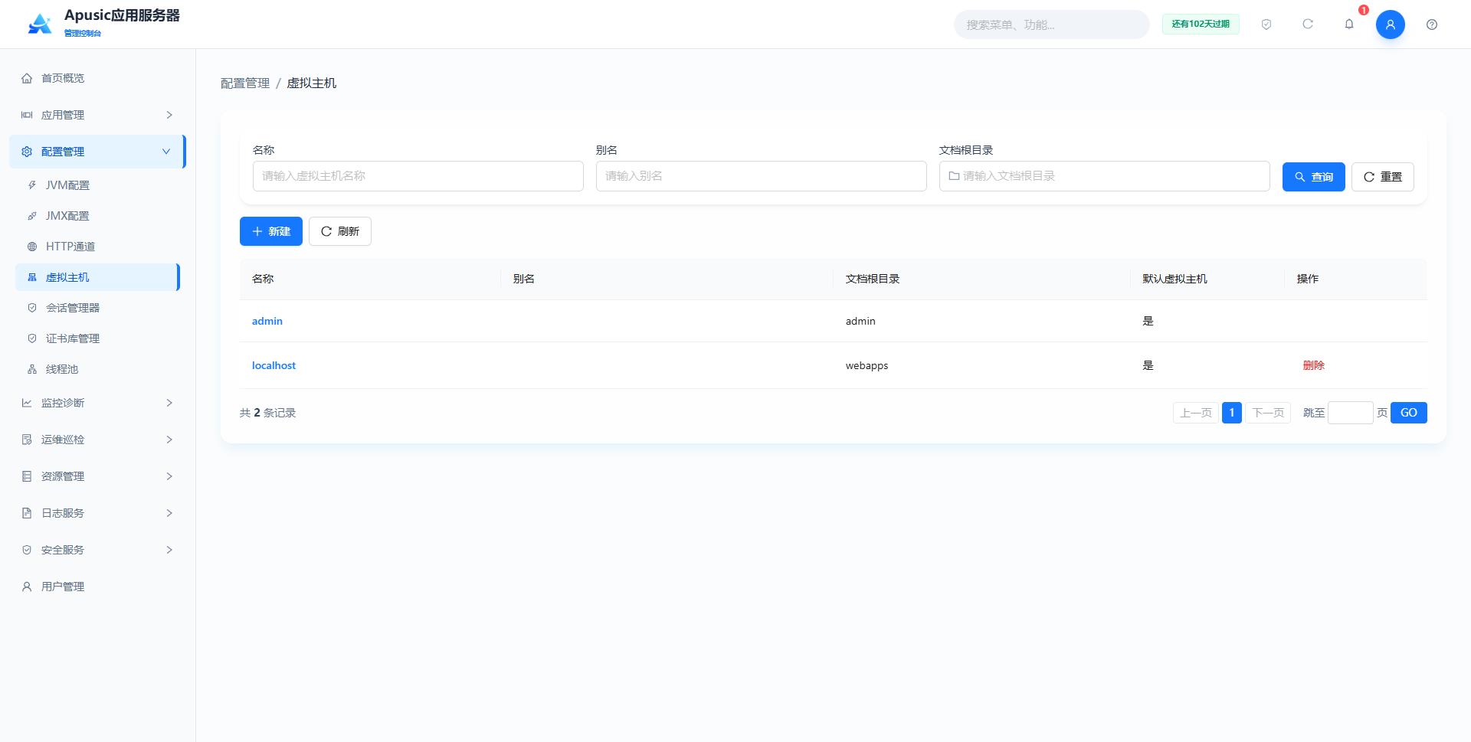Image resolution: width=1471 pixels, height=742 pixels.
Task: Delete the localhost row via 删除
Action: click(1313, 365)
